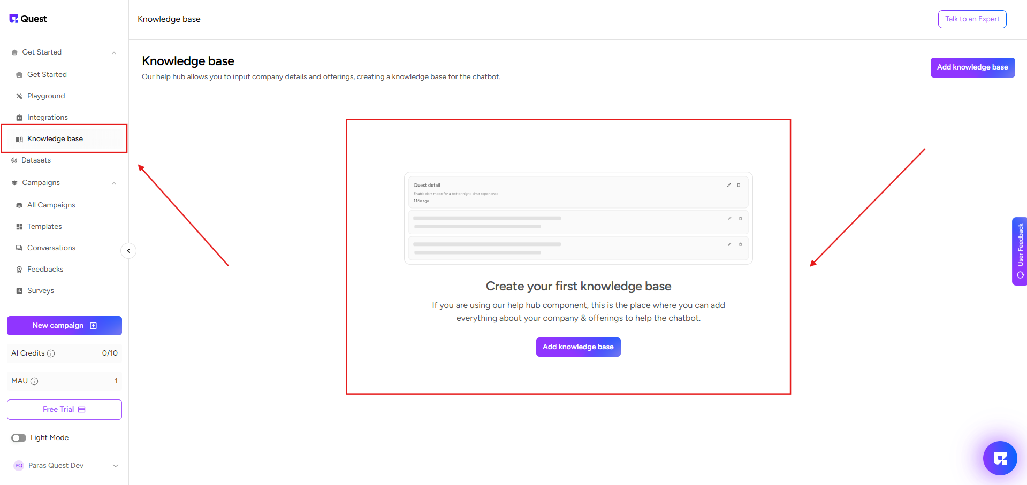Expand the Paras Quest Dev account dropdown
Viewport: 1027px width, 485px height.
(x=116, y=466)
